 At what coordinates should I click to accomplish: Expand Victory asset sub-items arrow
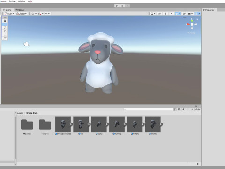coord(143,124)
